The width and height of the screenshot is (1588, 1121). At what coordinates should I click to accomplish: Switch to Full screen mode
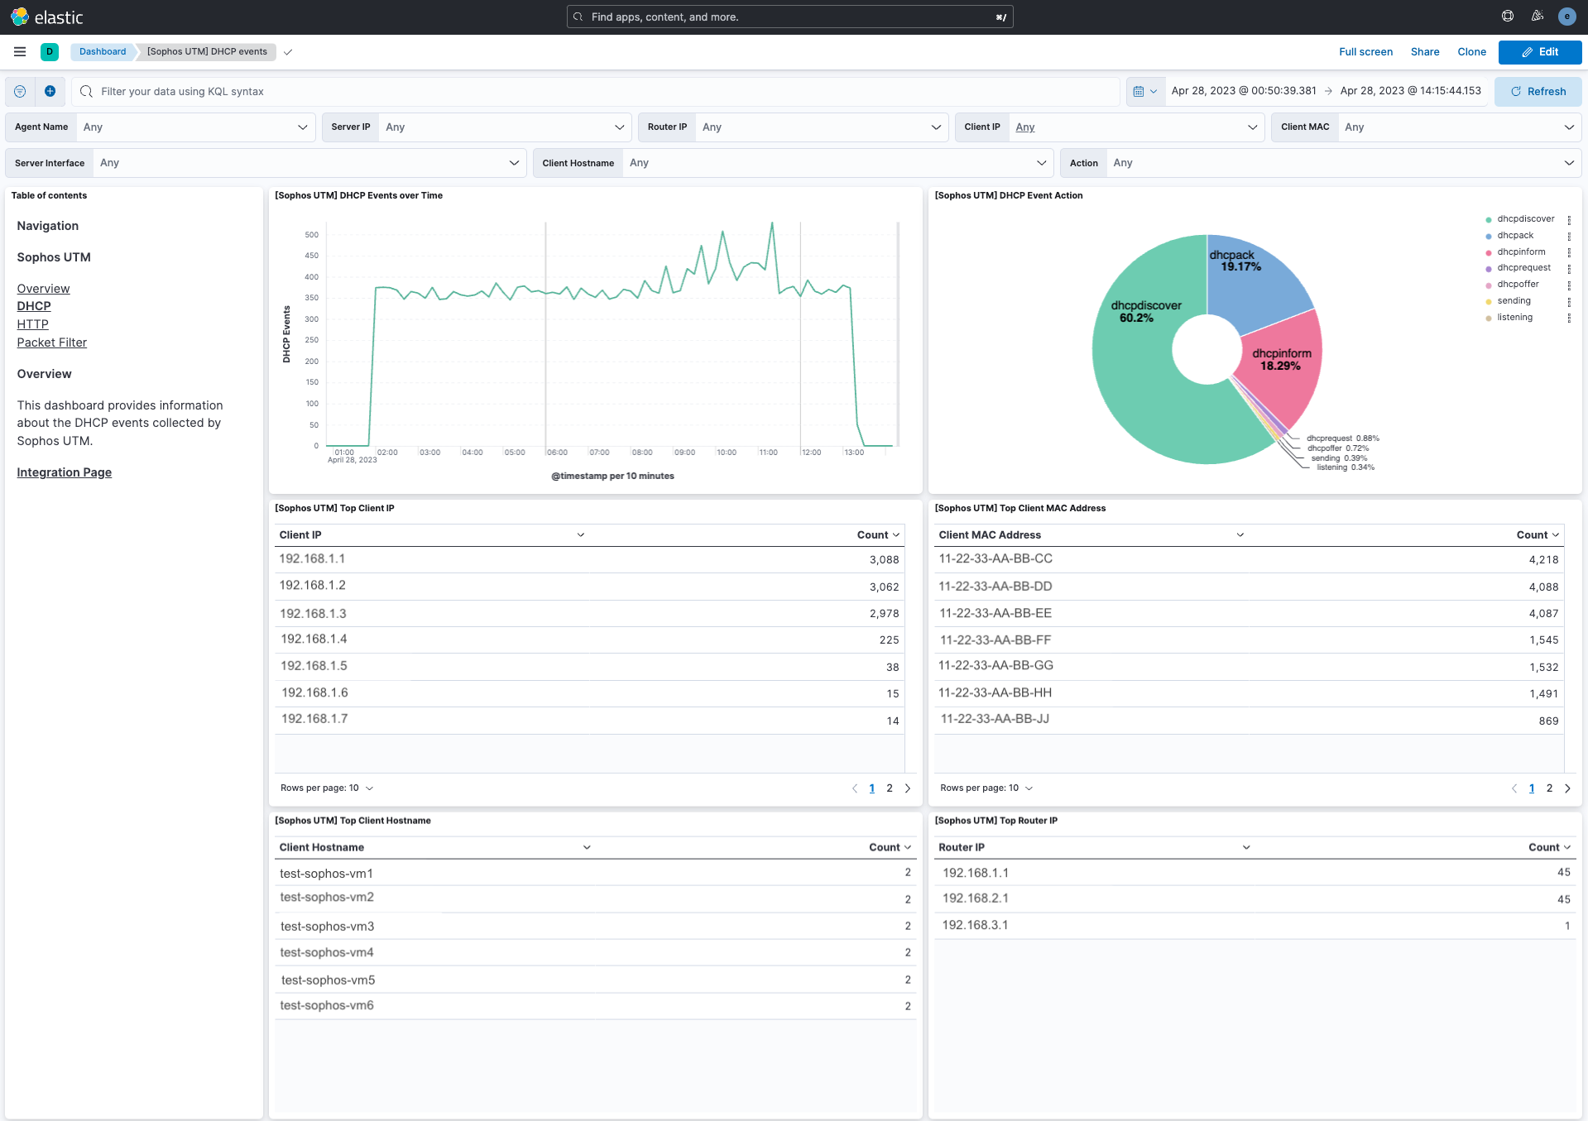tap(1365, 51)
